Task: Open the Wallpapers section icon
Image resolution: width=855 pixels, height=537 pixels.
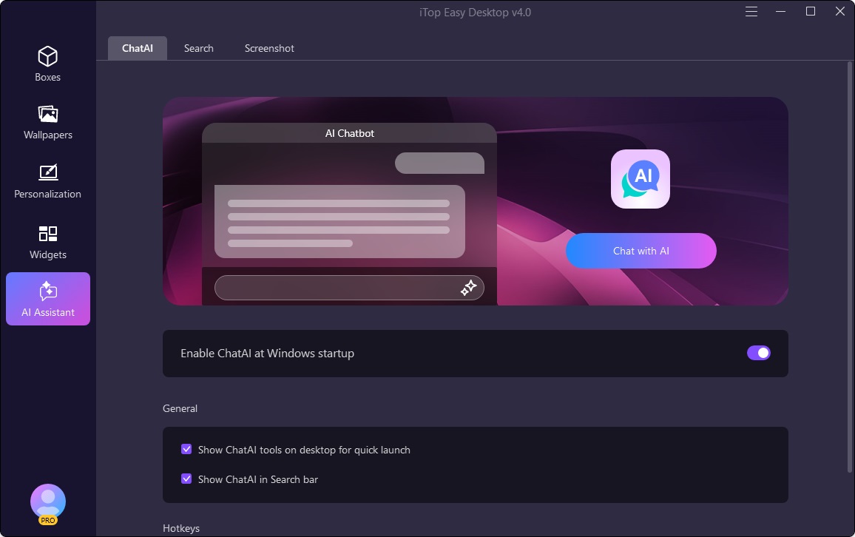Action: [x=48, y=121]
